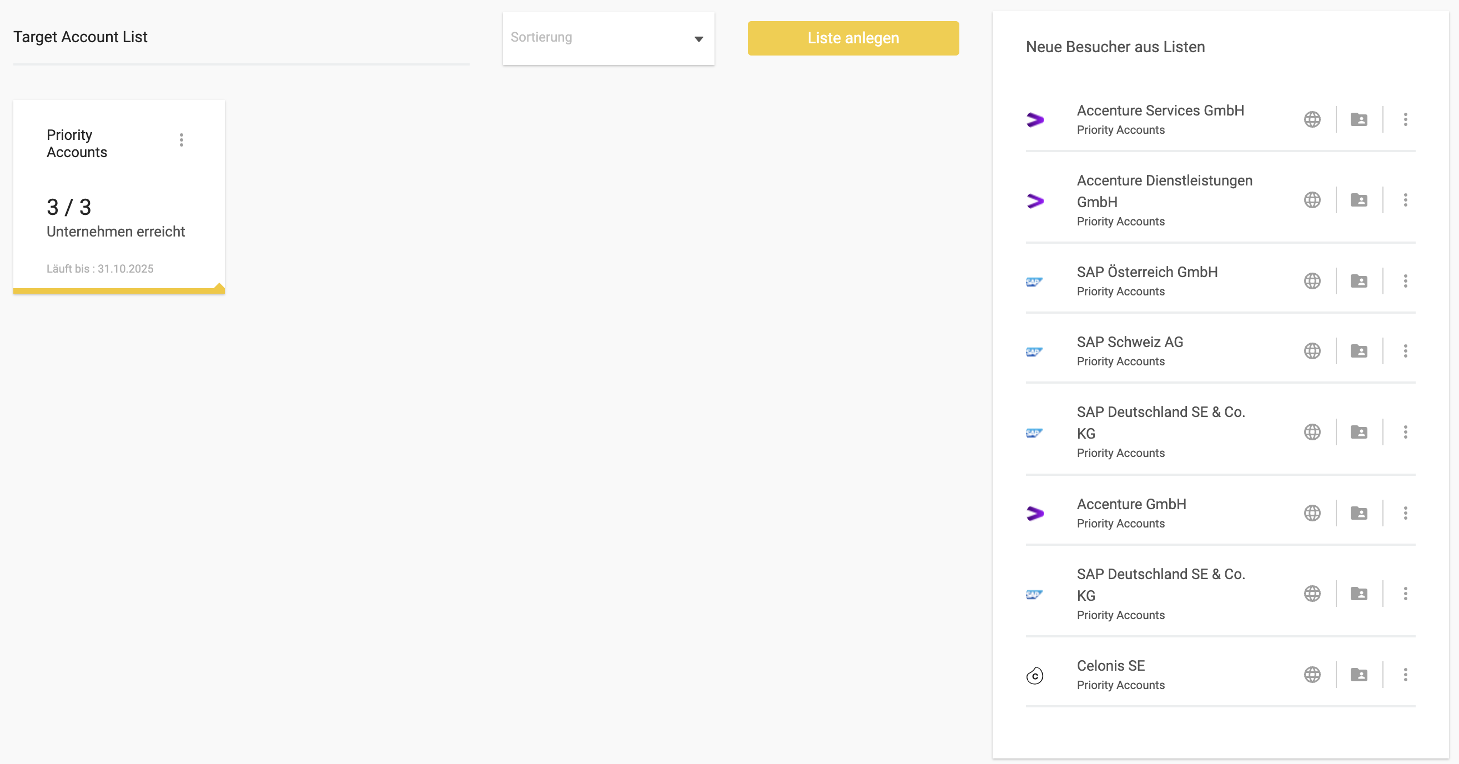Screen dimensions: 1459x764
Task: Open contact folder icon for Accenture Services GmbH
Action: pos(1359,119)
